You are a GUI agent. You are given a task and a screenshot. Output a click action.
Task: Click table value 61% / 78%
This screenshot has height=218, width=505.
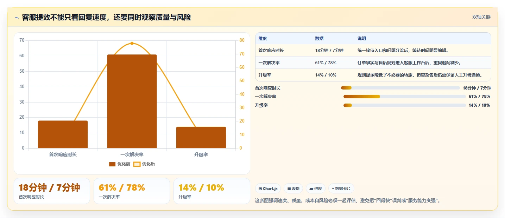click(326, 63)
